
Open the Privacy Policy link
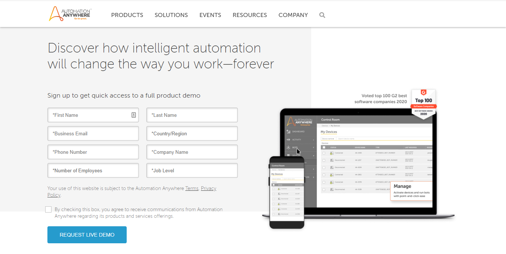(x=208, y=188)
